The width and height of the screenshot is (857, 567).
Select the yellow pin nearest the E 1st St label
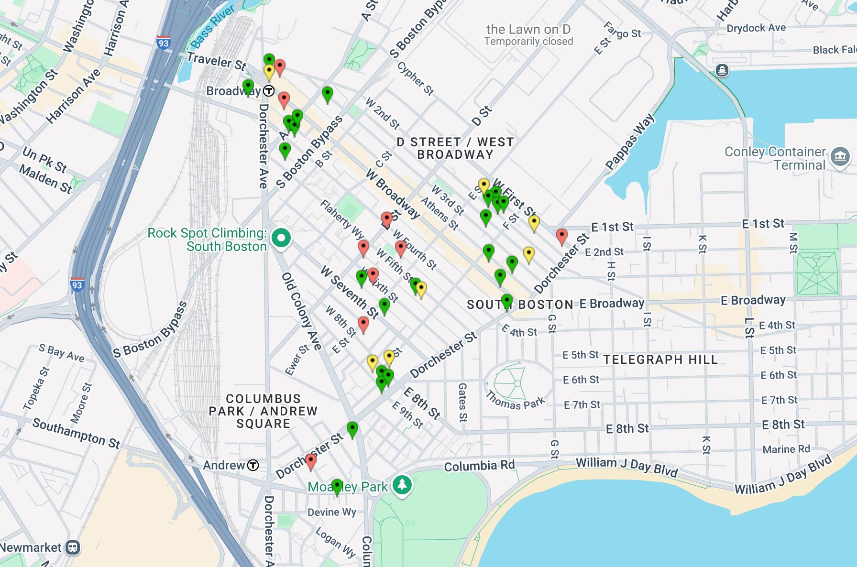tap(534, 223)
